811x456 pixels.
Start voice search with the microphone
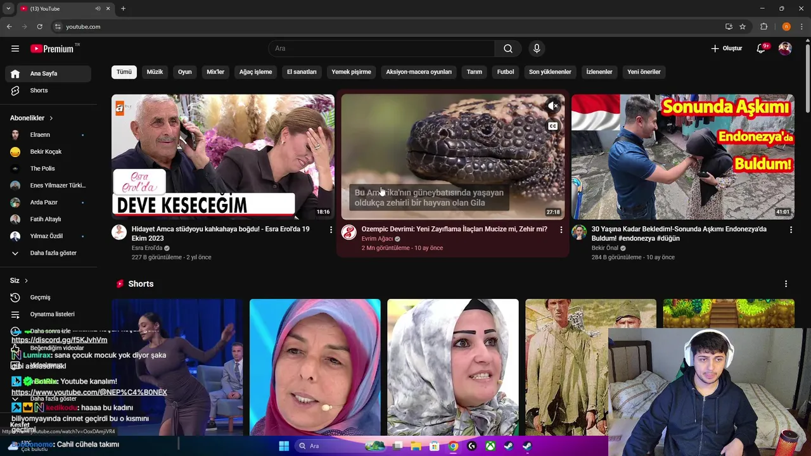click(537, 49)
